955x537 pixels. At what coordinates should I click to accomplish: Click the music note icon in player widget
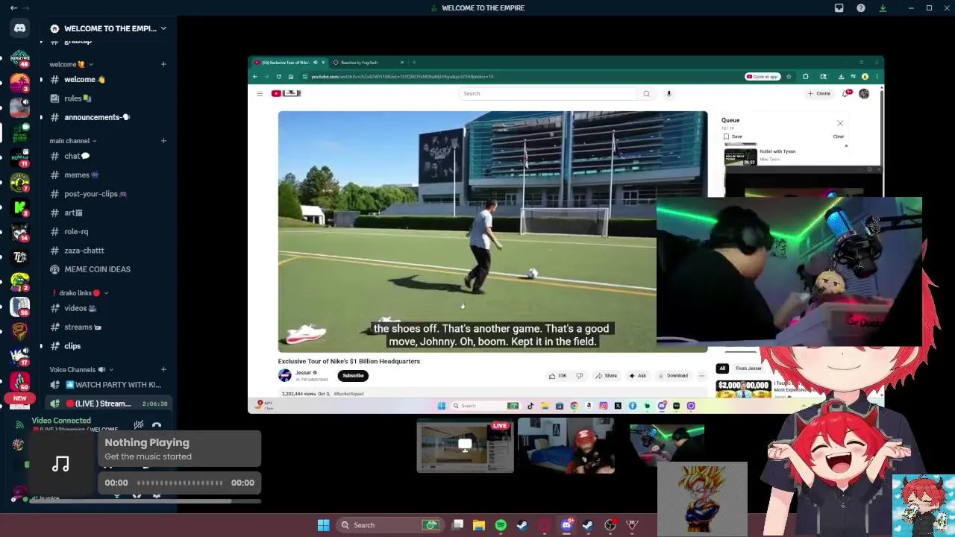(61, 465)
